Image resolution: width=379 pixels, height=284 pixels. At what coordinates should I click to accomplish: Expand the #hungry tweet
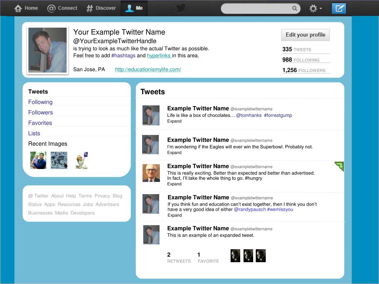point(174,184)
